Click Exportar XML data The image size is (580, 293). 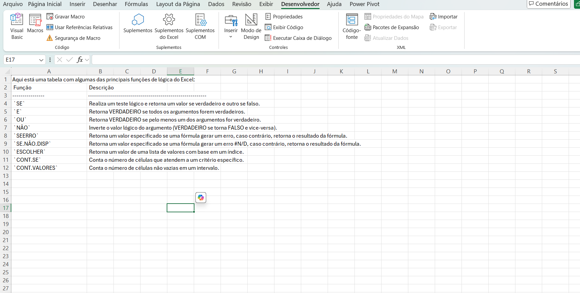(x=443, y=27)
